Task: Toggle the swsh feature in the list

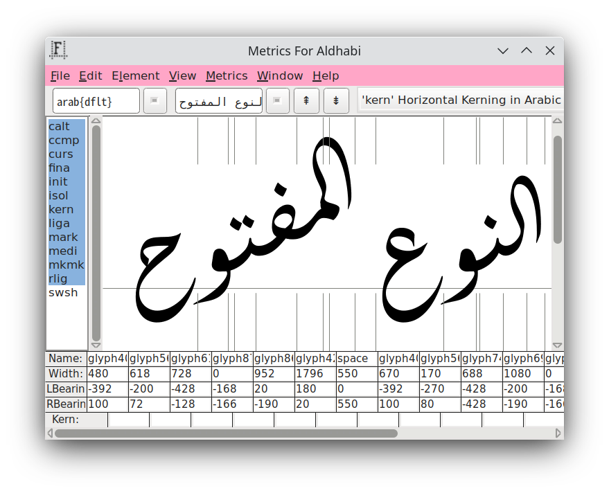Action: click(63, 293)
